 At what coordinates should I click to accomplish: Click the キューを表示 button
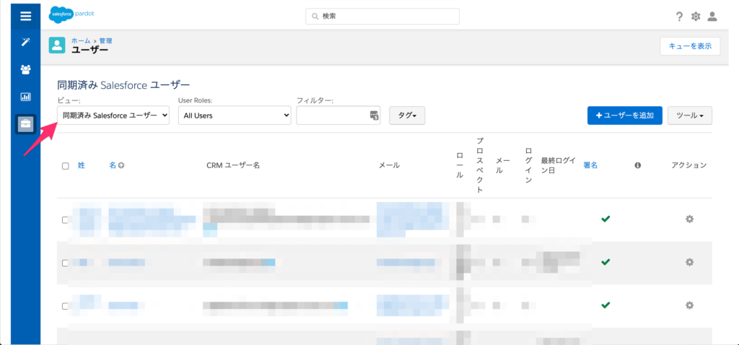690,46
